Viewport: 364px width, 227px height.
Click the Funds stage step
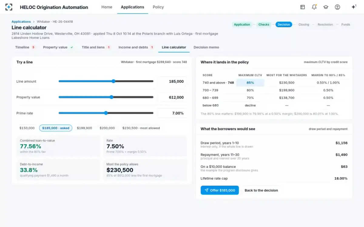point(345,25)
